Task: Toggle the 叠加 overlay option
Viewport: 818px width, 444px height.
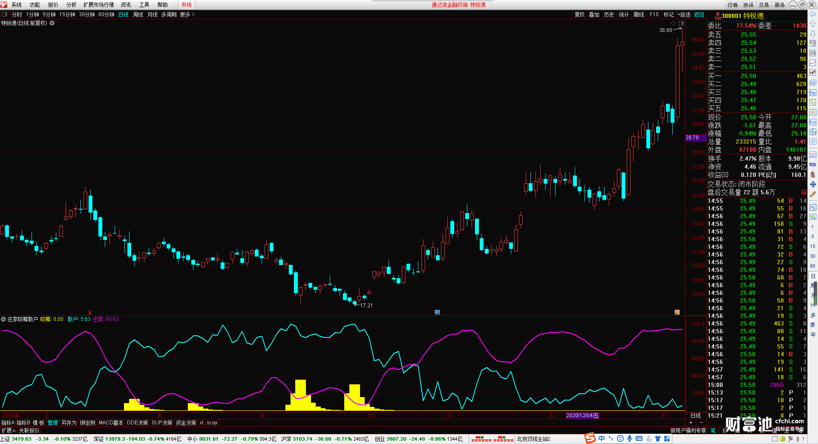Action: tap(594, 14)
